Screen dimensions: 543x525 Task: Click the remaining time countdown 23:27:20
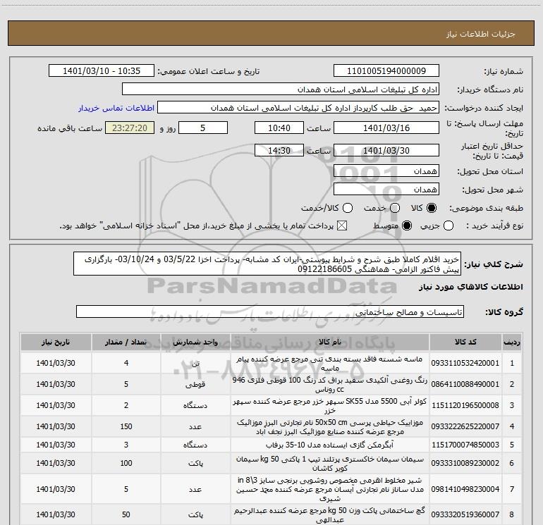point(130,128)
